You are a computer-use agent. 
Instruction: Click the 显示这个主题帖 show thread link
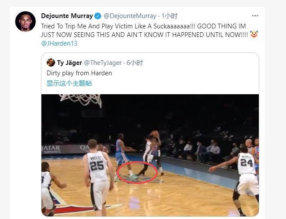[69, 83]
